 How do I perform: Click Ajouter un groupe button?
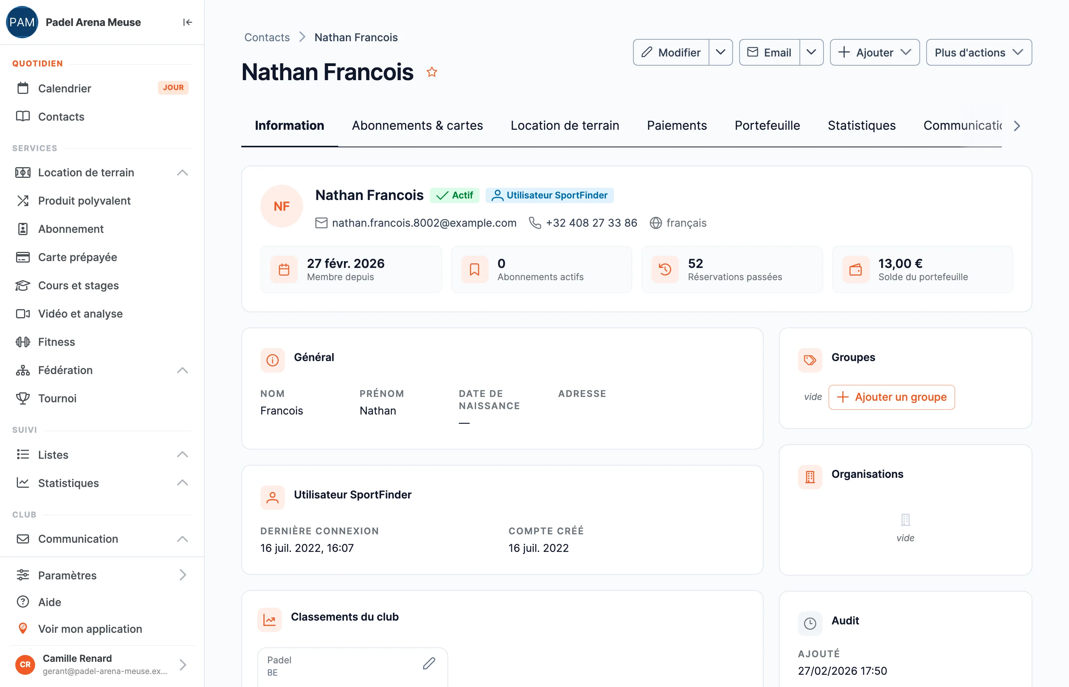click(891, 397)
